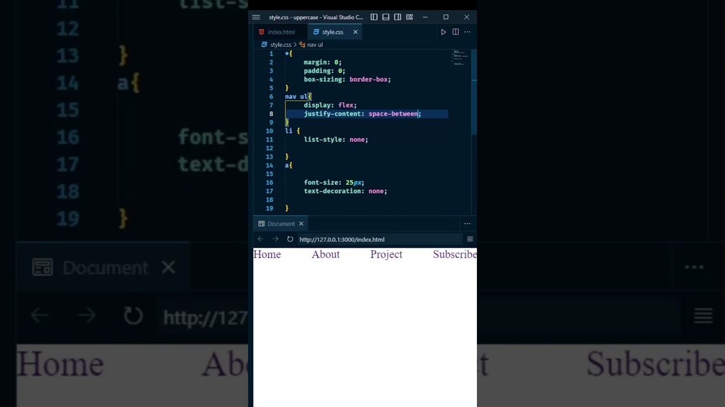
Task: Open editor More Actions ellipsis
Action: coord(467,32)
